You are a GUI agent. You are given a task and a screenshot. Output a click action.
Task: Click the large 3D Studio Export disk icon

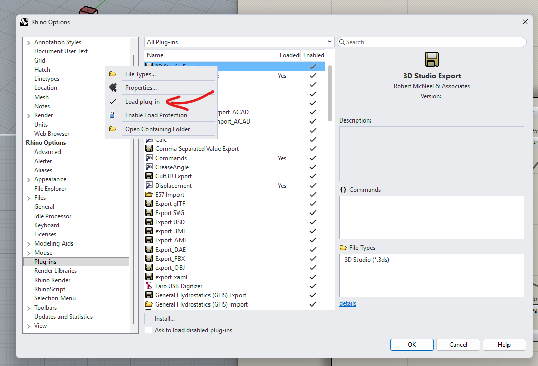click(x=432, y=60)
